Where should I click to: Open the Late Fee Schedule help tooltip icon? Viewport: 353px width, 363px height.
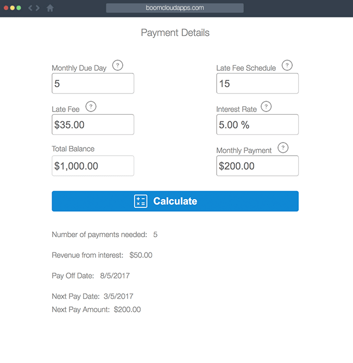(287, 65)
